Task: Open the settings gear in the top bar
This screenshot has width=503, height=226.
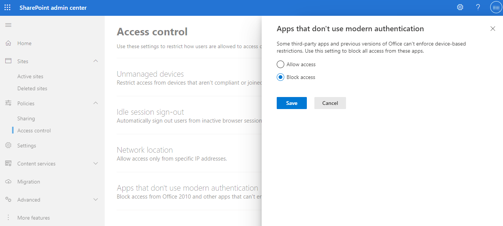Action: 460,7
